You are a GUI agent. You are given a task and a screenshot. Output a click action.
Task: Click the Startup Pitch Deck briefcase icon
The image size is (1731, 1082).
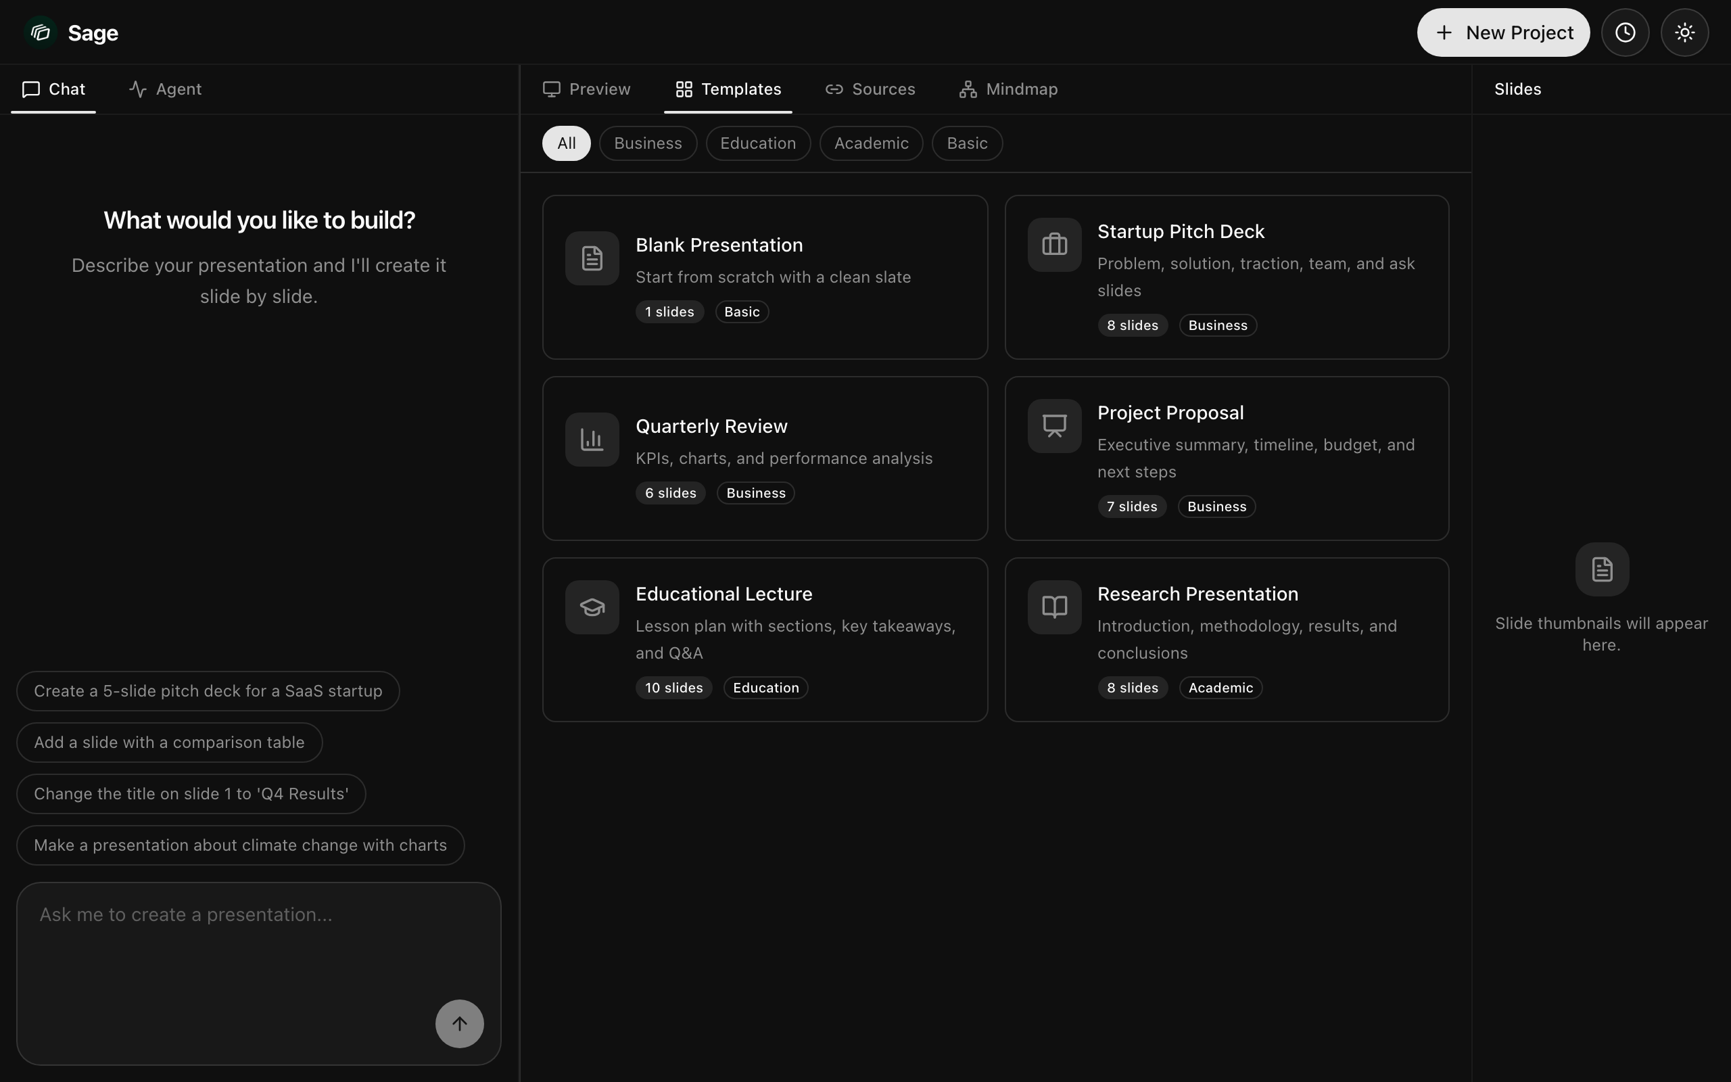point(1054,245)
